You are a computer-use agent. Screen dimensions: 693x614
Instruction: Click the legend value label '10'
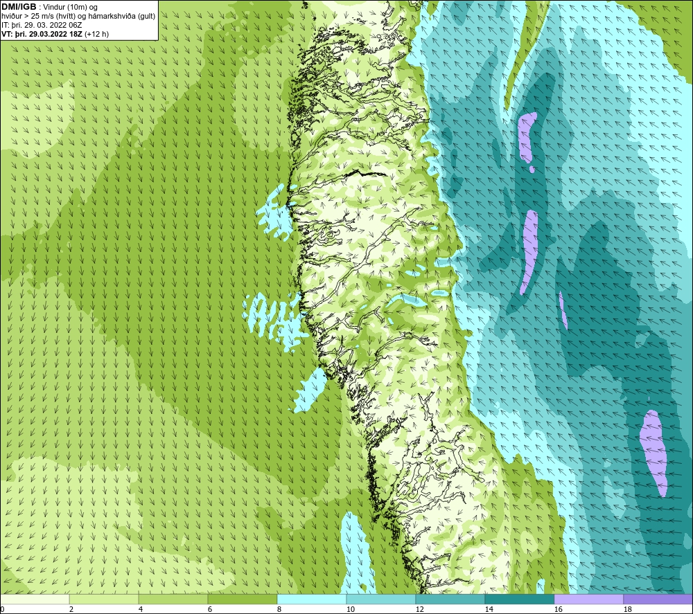(350, 610)
